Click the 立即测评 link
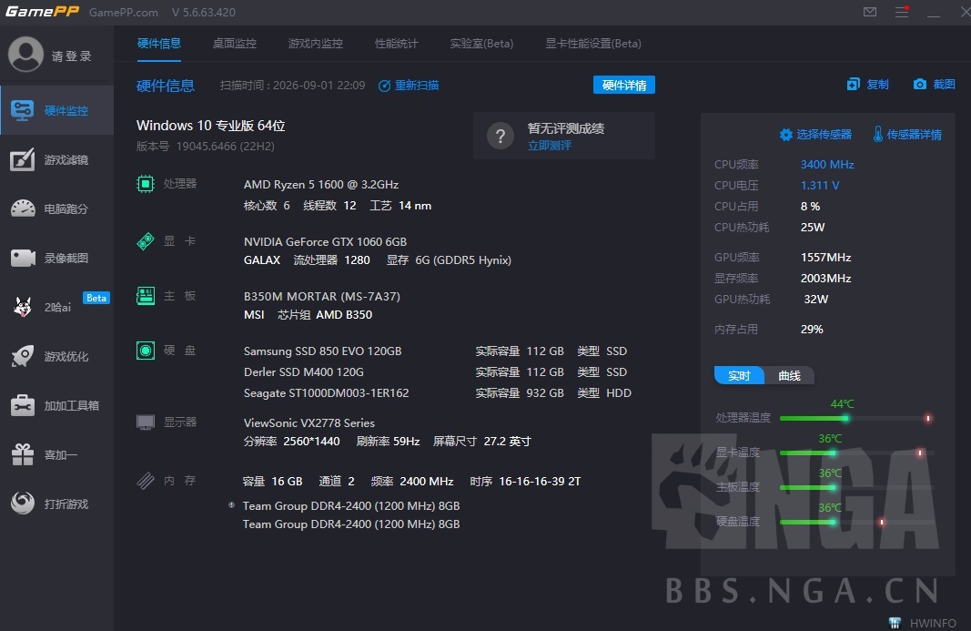971x631 pixels. pyautogui.click(x=550, y=146)
